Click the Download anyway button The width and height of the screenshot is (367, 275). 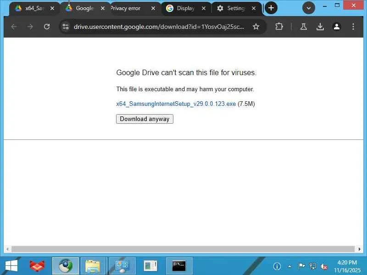(x=145, y=119)
